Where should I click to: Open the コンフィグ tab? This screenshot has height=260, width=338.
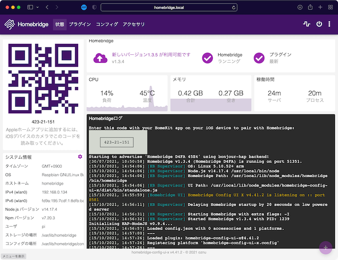click(x=107, y=24)
